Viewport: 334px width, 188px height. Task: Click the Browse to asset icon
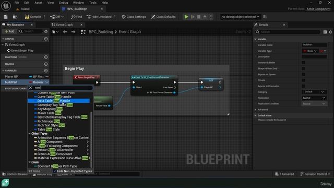pos(15,17)
